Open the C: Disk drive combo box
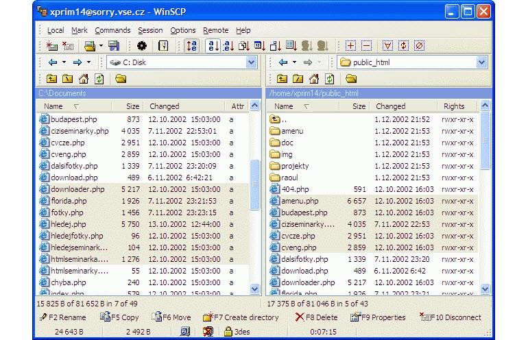 click(x=182, y=62)
